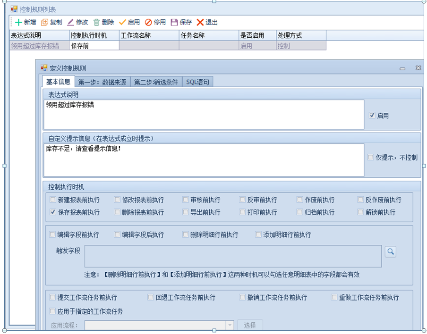This screenshot has width=427, height=334.
Task: Click the magnifier icon beside 触发字段
Action: [x=390, y=252]
